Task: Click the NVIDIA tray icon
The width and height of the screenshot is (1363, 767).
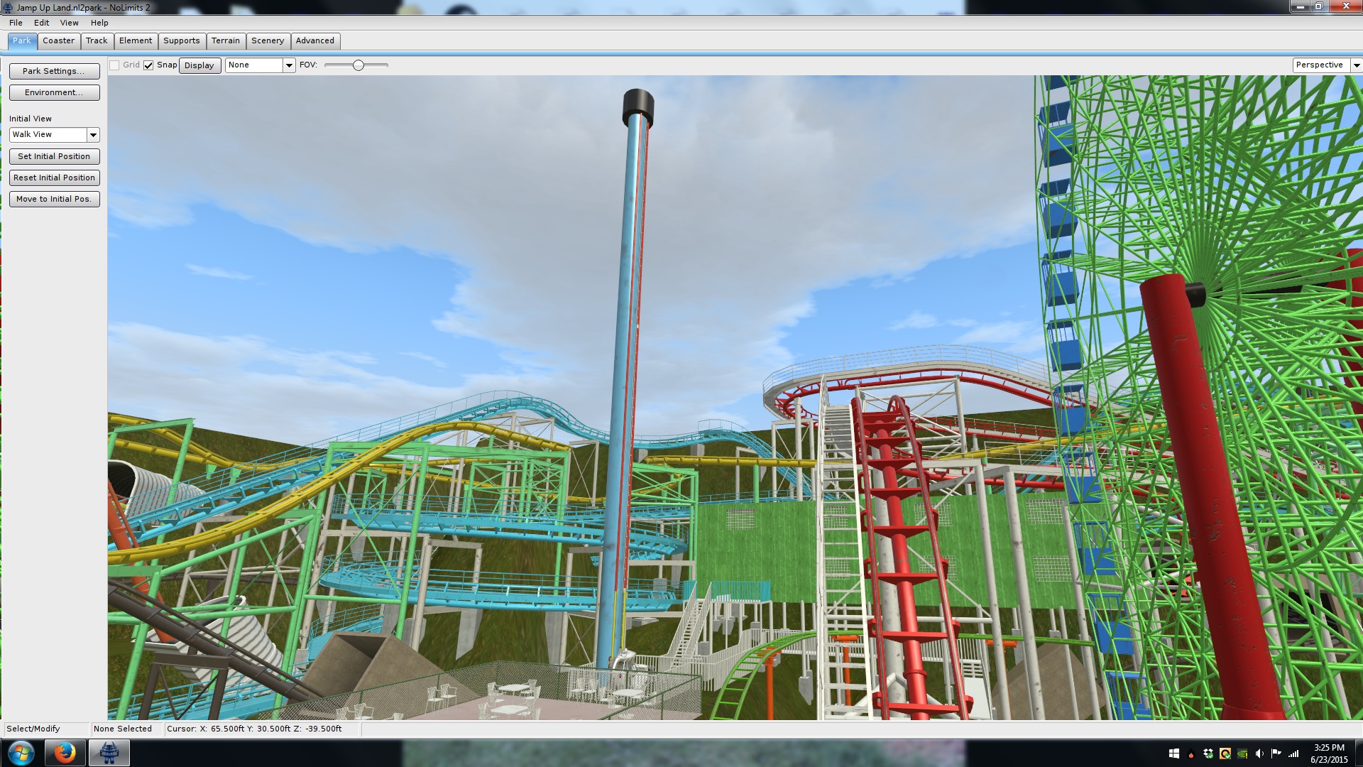Action: [1242, 754]
